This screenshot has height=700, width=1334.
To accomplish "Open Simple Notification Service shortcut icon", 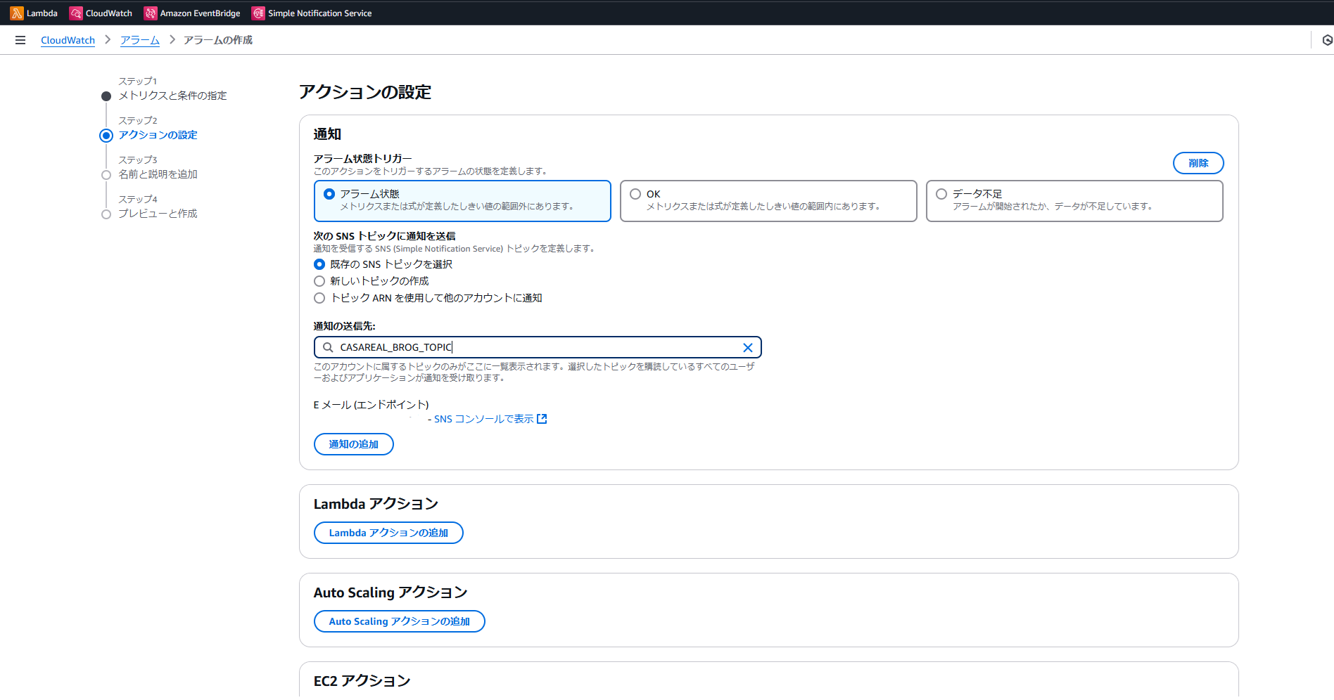I will click(258, 13).
